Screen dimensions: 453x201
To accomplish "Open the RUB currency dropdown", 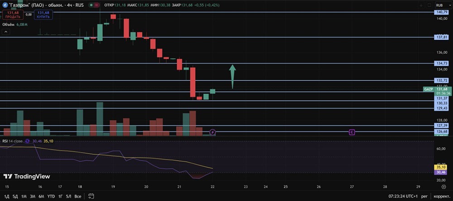I will click(x=443, y=5).
